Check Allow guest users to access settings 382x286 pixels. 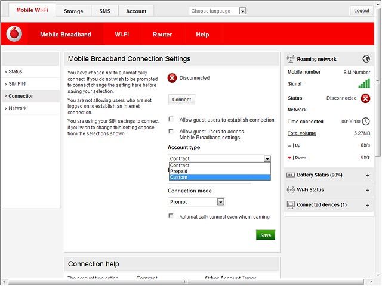pyautogui.click(x=171, y=131)
